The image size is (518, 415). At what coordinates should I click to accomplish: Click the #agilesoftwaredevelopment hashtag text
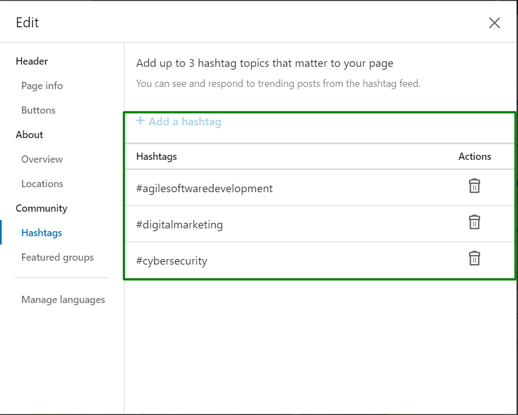click(x=204, y=188)
